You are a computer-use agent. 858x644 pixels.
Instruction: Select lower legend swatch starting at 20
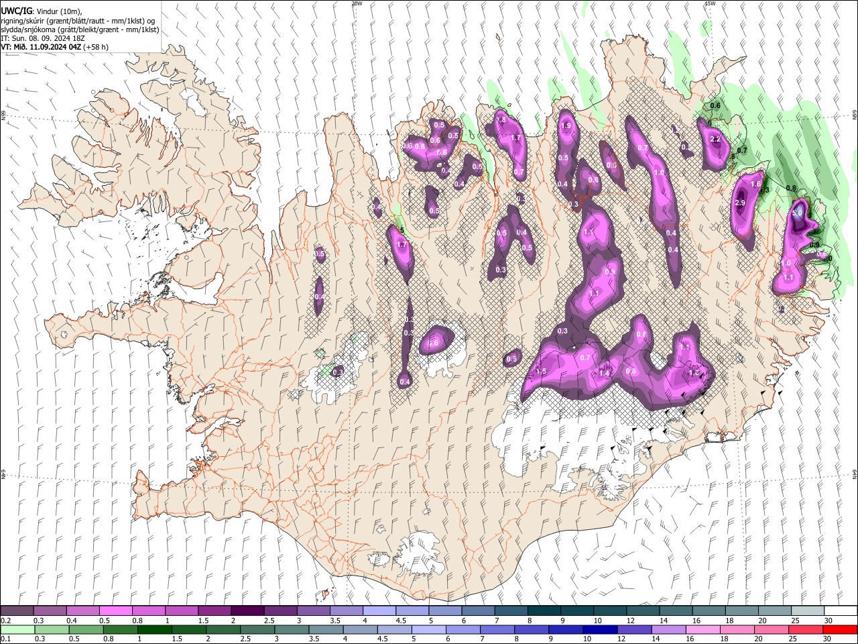[772, 630]
